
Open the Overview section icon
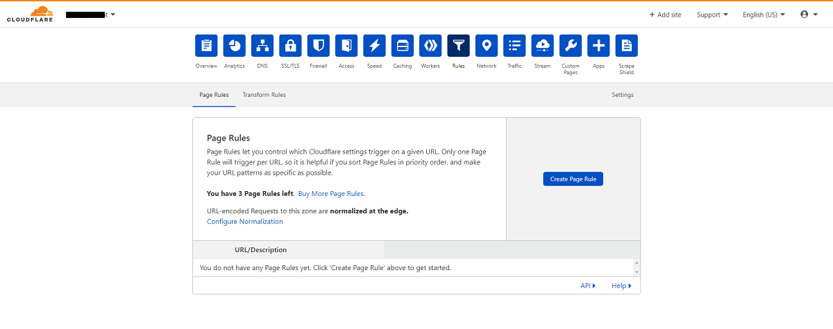coord(206,46)
